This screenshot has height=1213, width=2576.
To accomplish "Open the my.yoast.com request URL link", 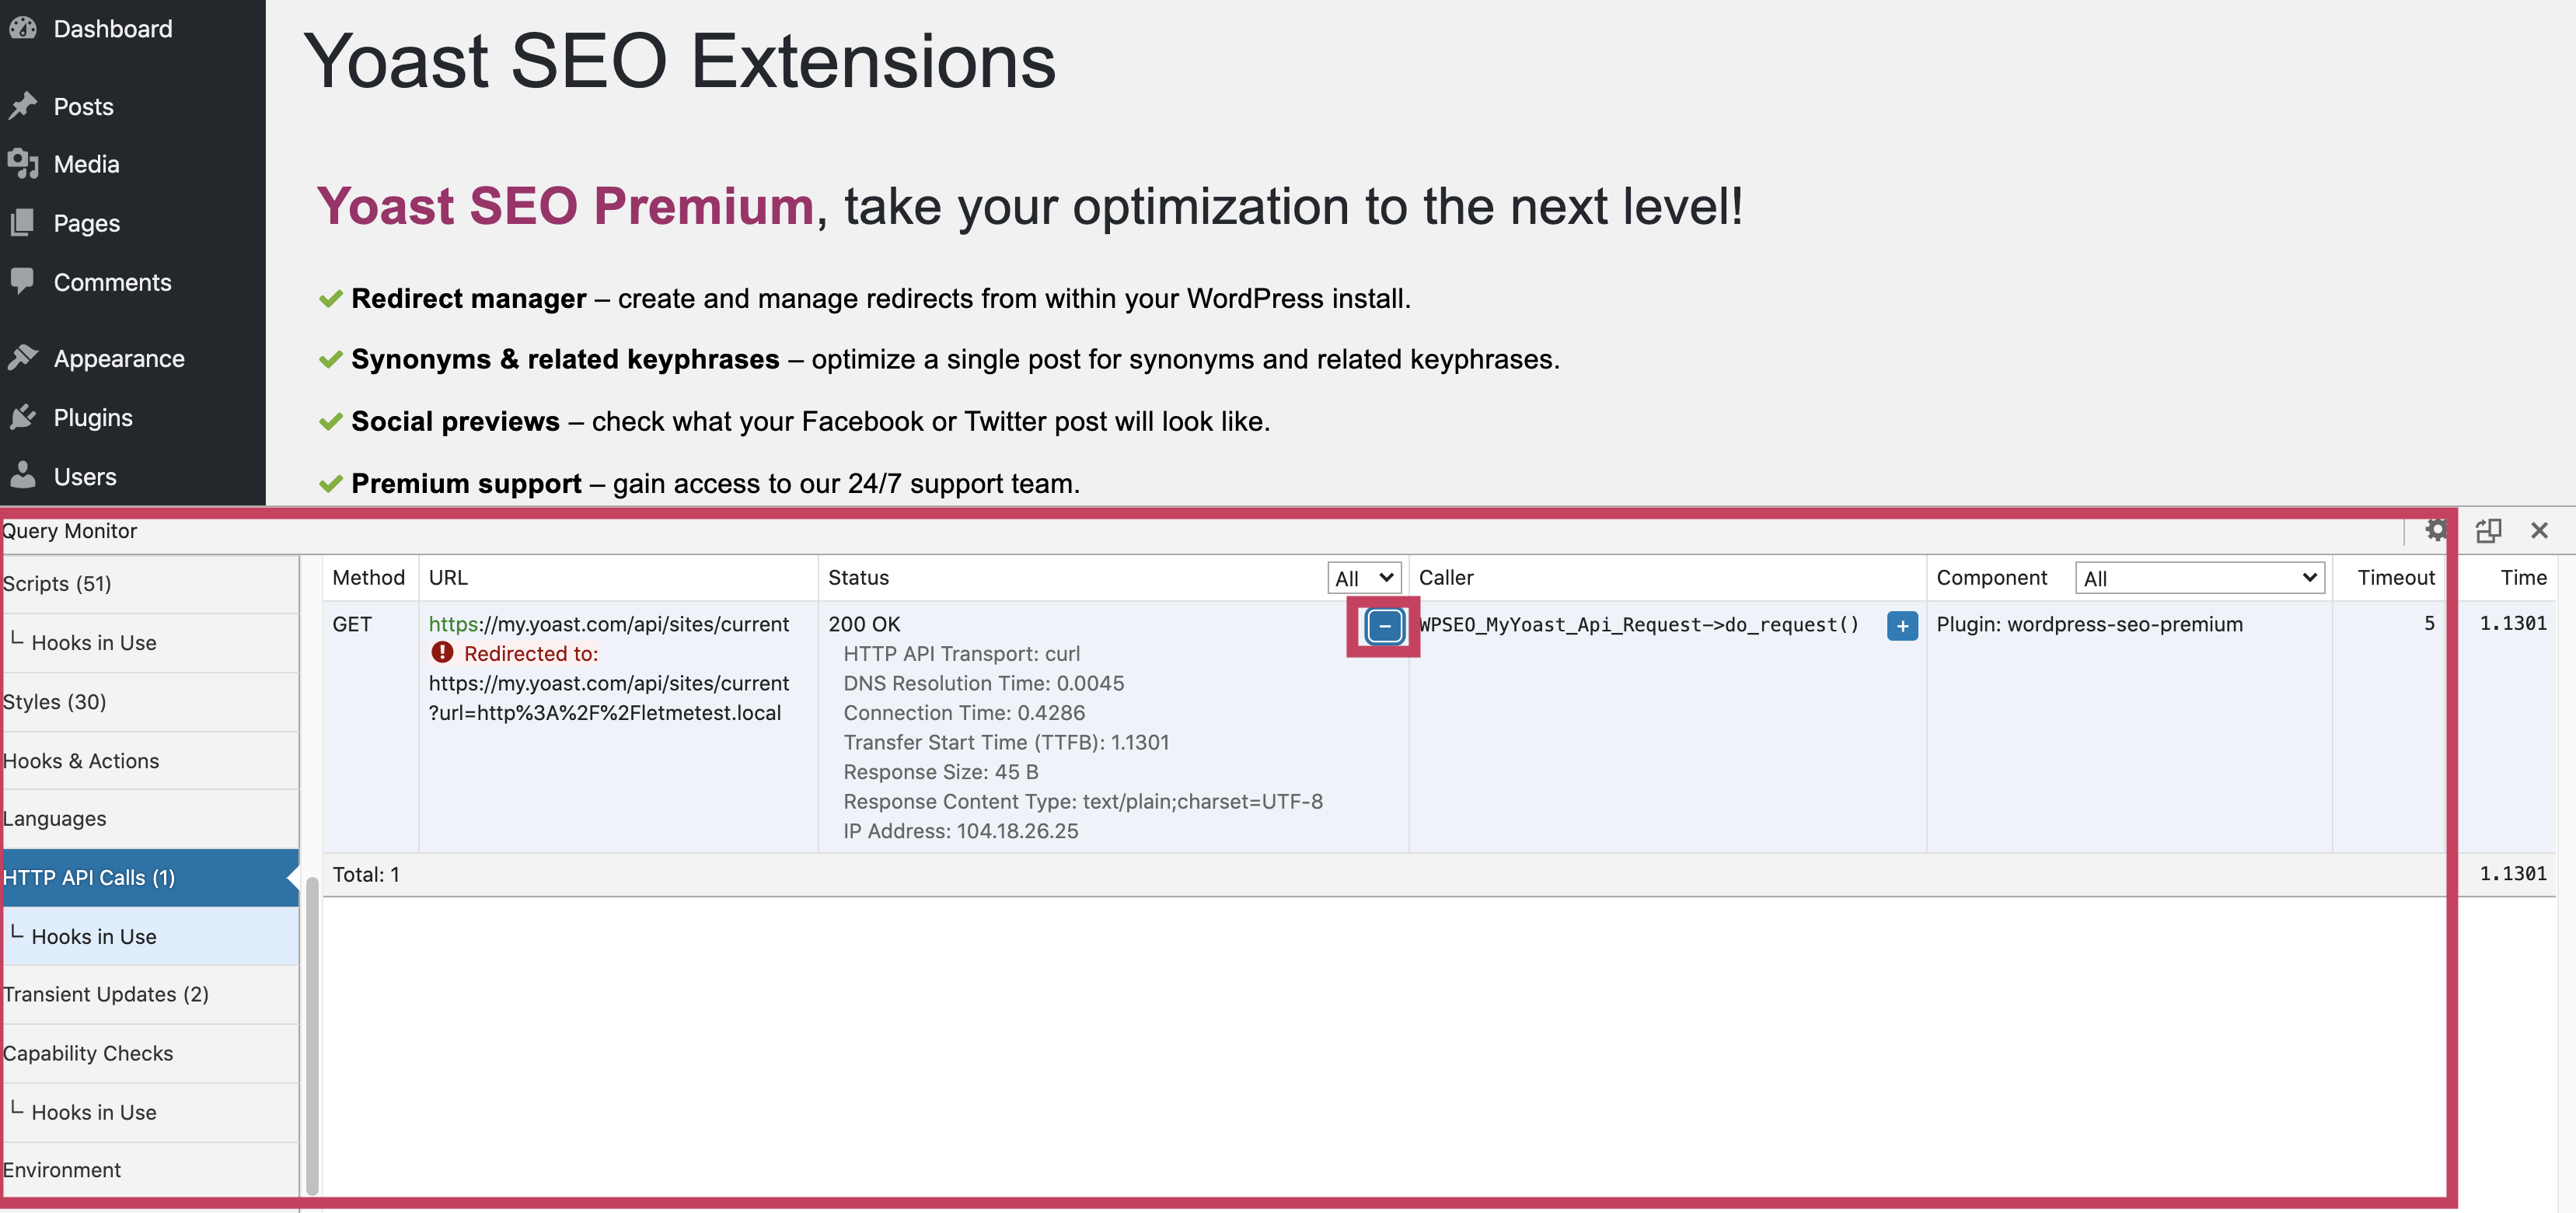I will coord(609,624).
